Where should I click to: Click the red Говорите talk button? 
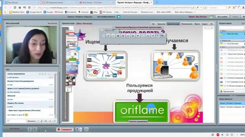65,129
